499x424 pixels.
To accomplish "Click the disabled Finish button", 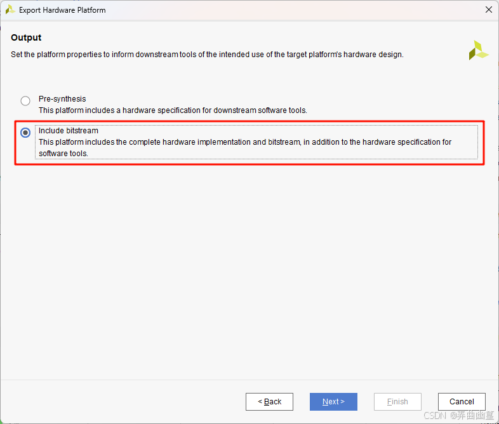I will click(x=397, y=402).
